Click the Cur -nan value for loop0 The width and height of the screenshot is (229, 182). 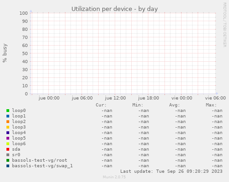coord(107,111)
